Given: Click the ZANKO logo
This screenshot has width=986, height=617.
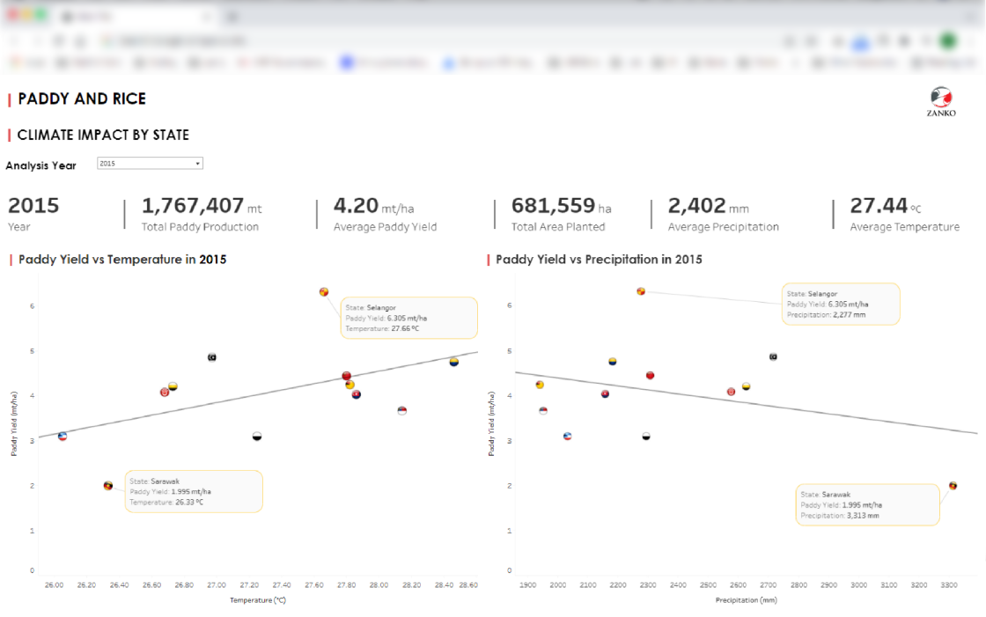Looking at the screenshot, I should tap(941, 101).
